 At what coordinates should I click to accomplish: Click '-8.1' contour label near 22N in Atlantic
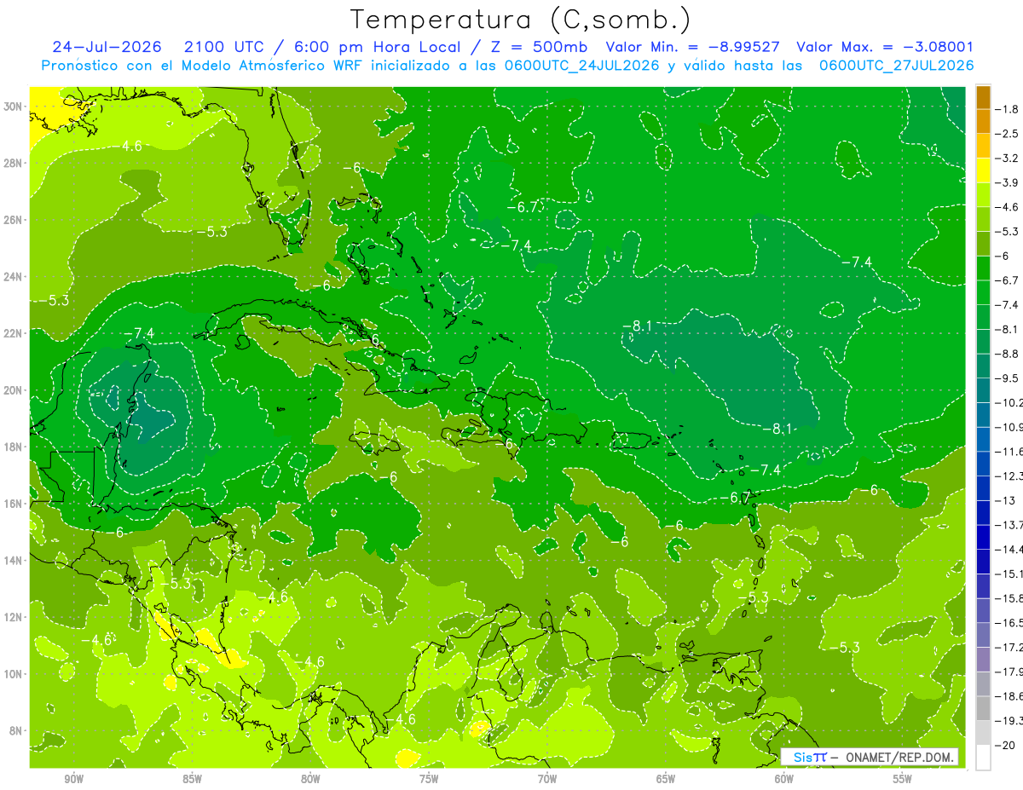(637, 326)
